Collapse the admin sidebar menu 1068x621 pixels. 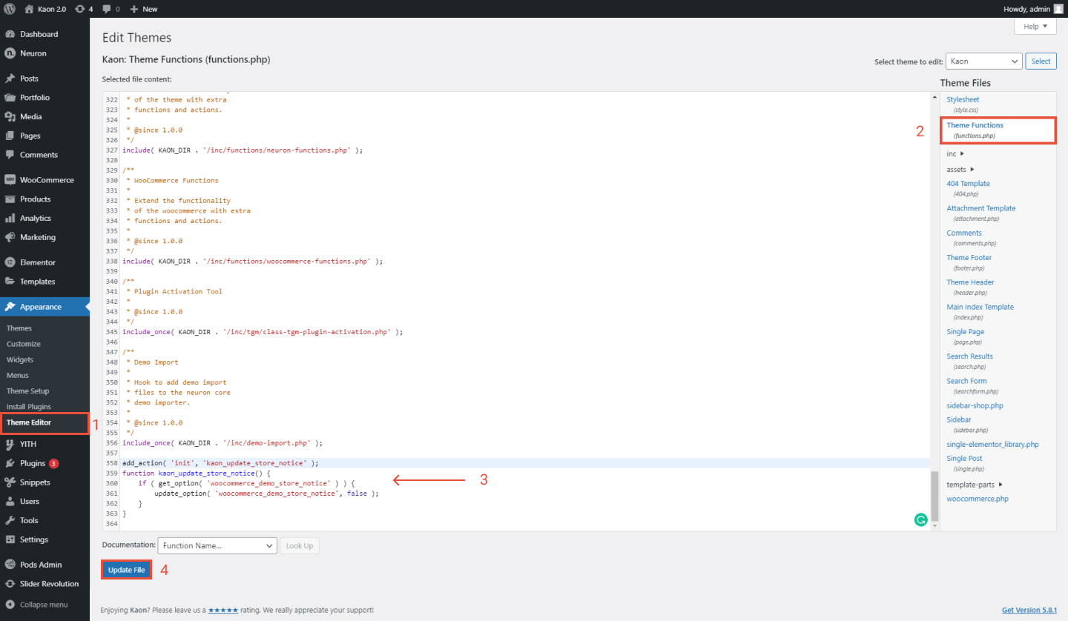[44, 605]
